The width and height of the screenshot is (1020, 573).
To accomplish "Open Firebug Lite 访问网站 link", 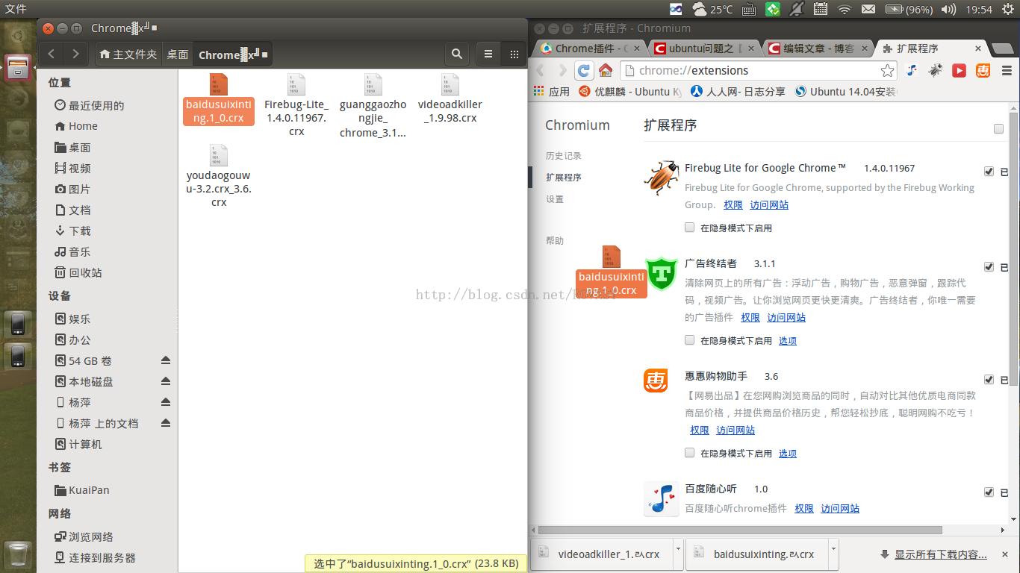I will [x=769, y=204].
